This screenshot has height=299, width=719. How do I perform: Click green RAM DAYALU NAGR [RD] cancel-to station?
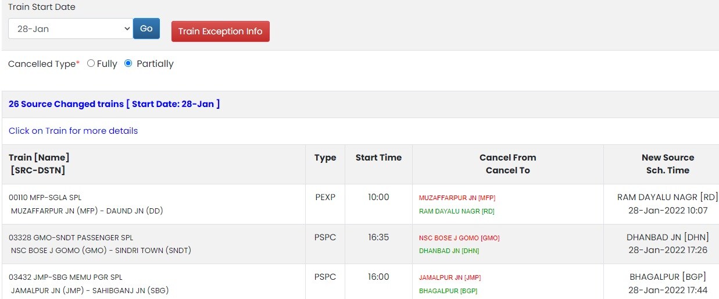(x=456, y=211)
